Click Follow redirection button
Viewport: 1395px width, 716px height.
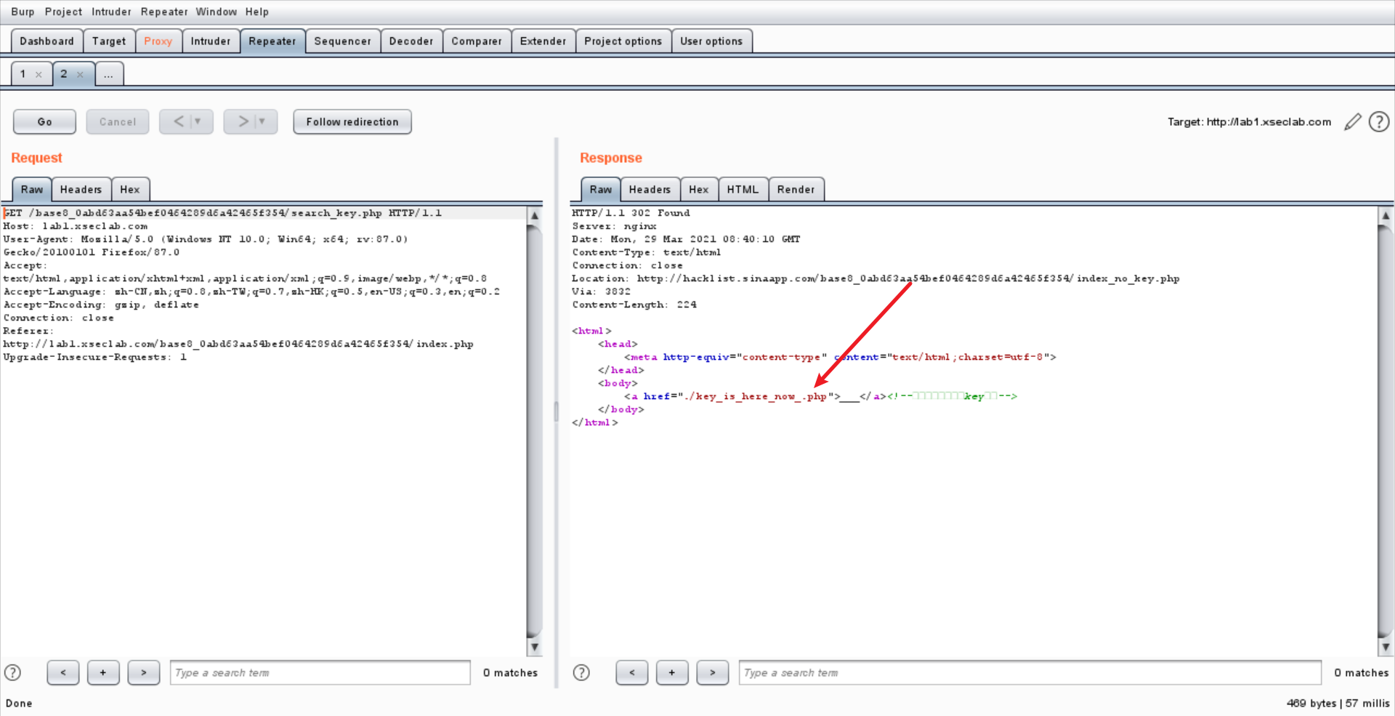[352, 121]
